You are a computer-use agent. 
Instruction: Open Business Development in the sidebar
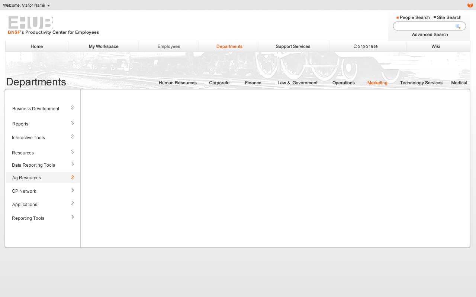pyautogui.click(x=36, y=109)
